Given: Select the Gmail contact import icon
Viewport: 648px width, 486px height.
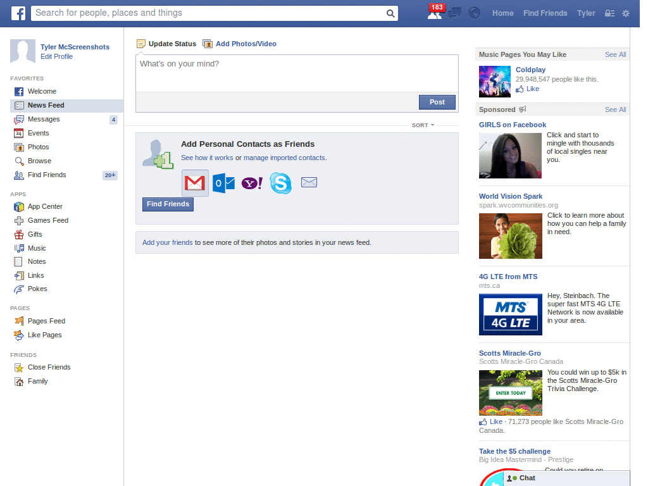Looking at the screenshot, I should 195,183.
